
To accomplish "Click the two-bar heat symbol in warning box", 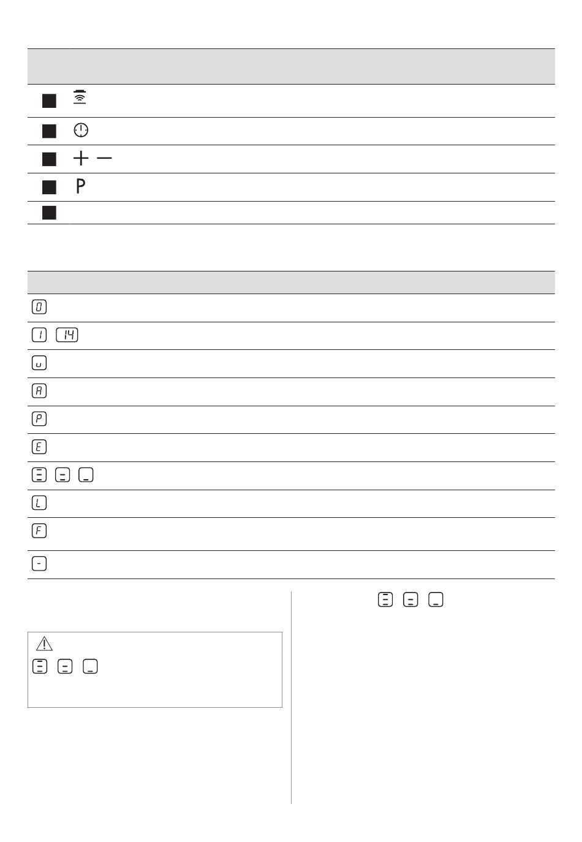I will [x=65, y=666].
